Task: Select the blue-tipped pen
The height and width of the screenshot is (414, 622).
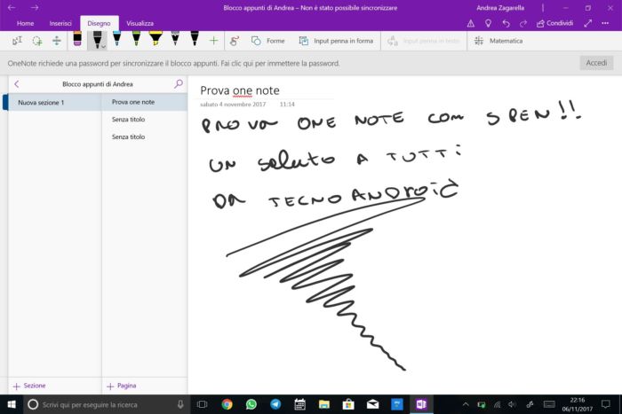Action: click(116, 39)
